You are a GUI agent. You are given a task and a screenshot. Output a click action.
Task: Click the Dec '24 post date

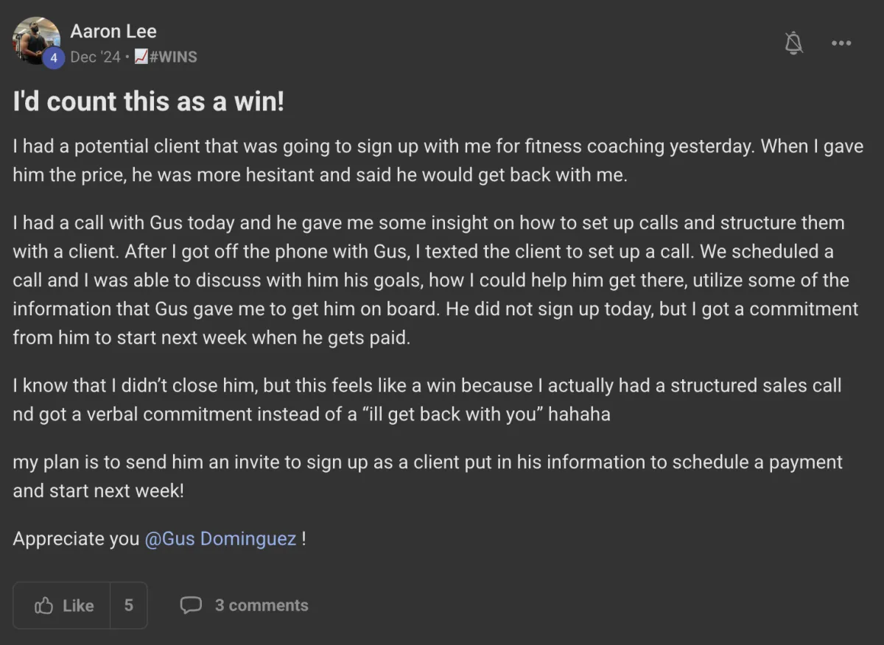(x=95, y=57)
